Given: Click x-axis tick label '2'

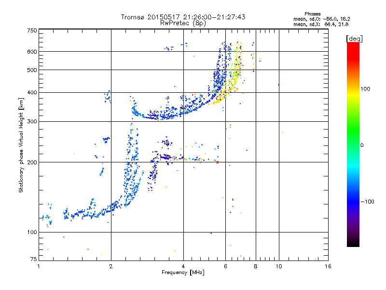Looking at the screenshot, I should [111, 266].
